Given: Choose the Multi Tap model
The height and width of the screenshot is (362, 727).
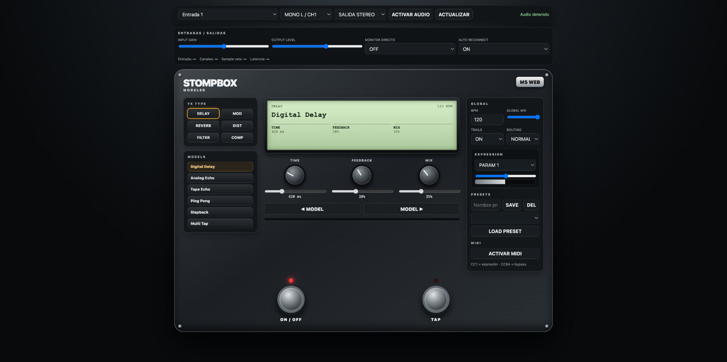Looking at the screenshot, I should (220, 223).
